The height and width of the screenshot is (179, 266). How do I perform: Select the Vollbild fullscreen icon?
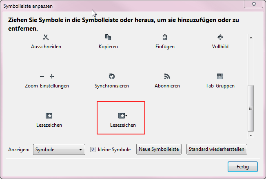tap(220, 37)
